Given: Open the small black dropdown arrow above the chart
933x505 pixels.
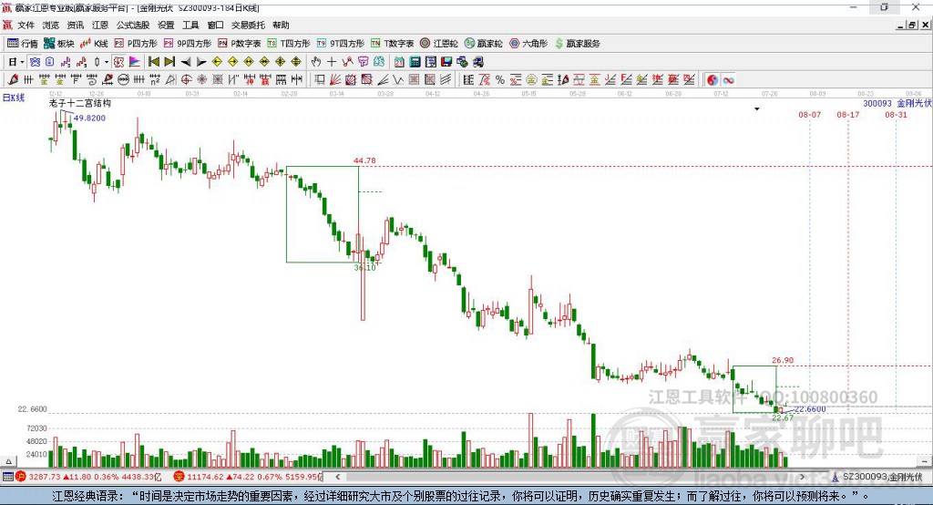Looking at the screenshot, I should [757, 109].
